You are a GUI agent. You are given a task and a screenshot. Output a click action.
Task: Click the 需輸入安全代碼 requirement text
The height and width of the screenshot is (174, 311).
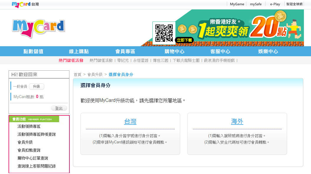[237, 142]
